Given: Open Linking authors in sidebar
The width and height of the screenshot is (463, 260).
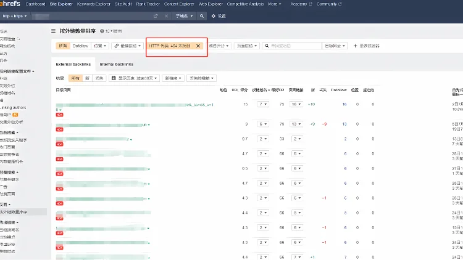Looking at the screenshot, I should [x=14, y=108].
